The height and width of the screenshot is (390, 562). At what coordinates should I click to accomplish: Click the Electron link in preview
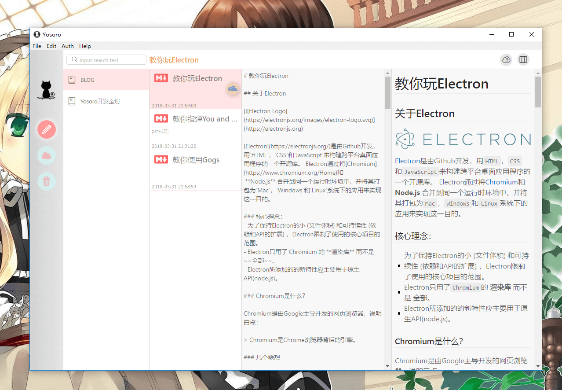(x=407, y=161)
